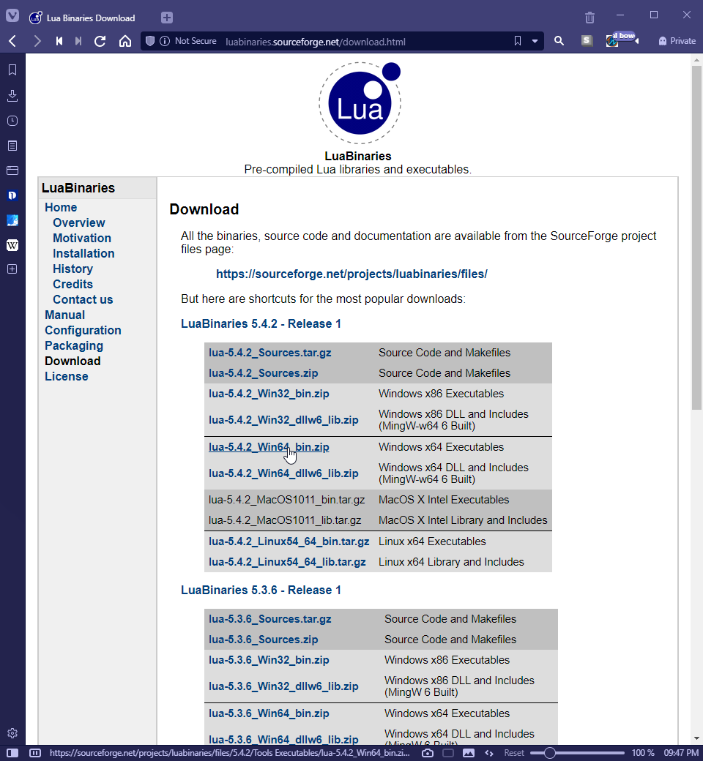Go to the home page
This screenshot has height=761, width=703.
[125, 41]
